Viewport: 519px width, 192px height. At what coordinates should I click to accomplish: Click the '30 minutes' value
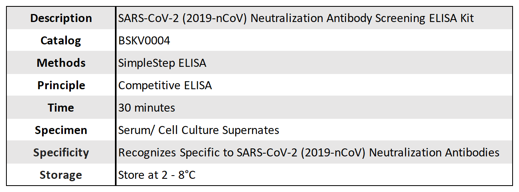pos(147,108)
